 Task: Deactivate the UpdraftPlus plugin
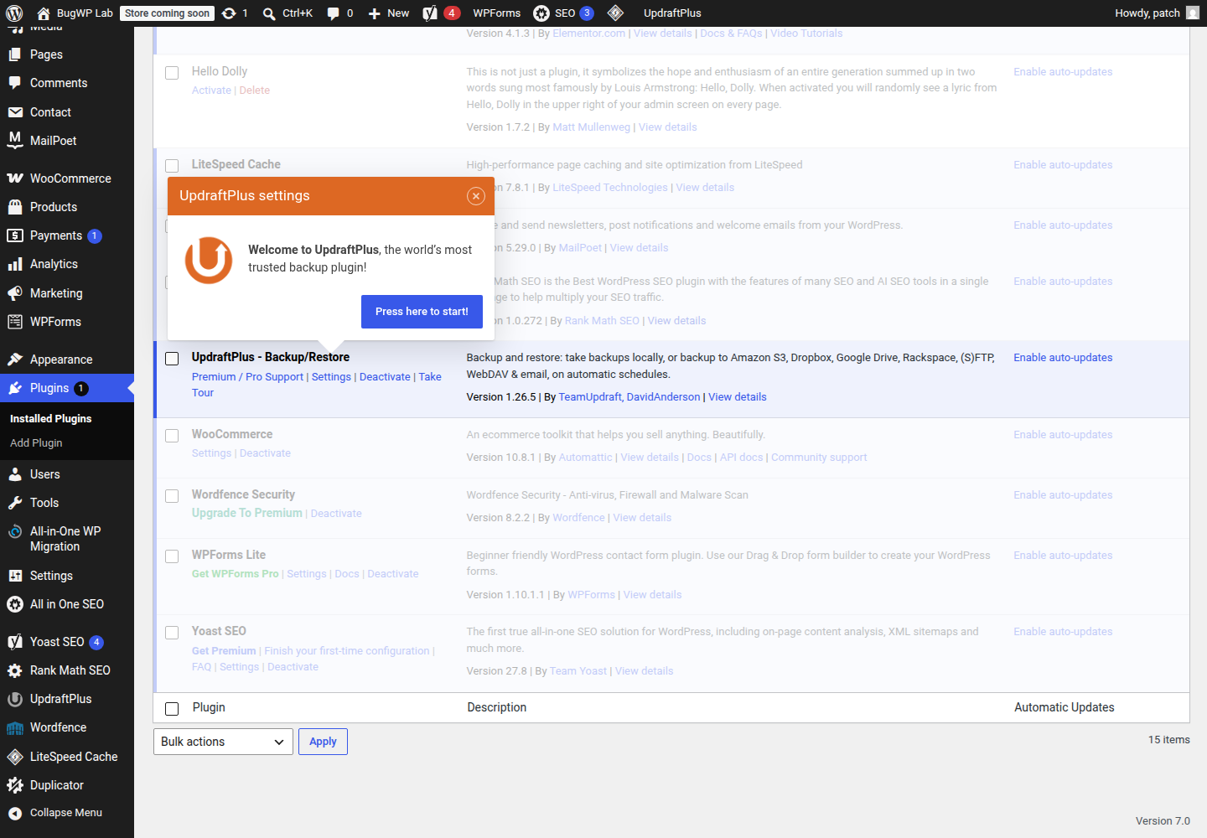click(385, 377)
